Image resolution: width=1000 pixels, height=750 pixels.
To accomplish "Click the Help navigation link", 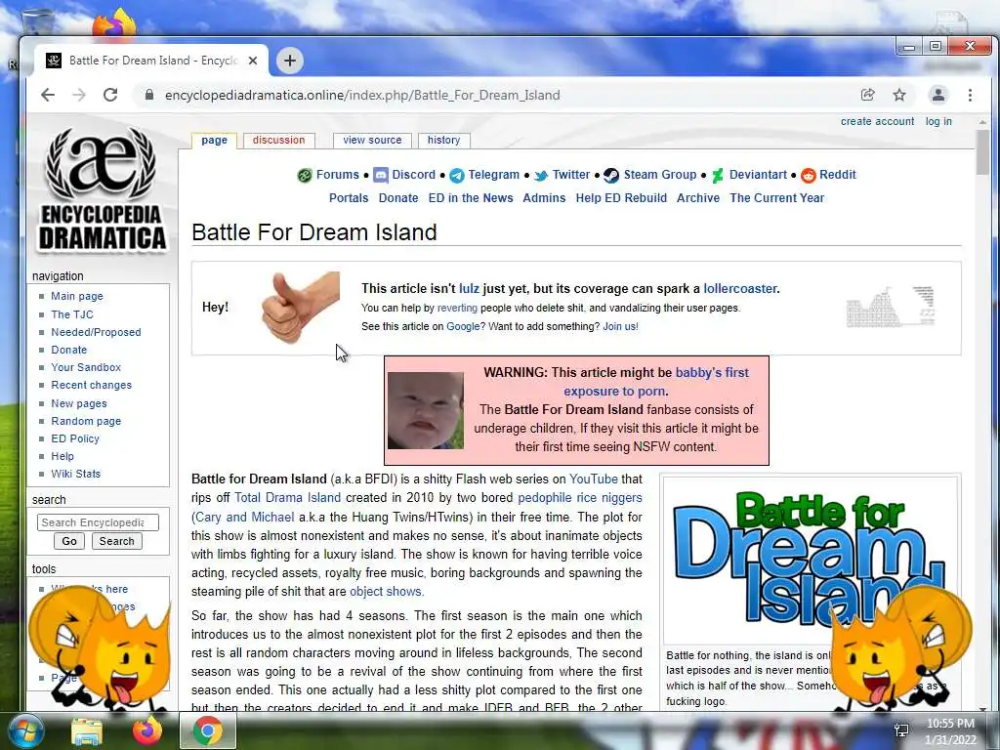I will point(62,457).
